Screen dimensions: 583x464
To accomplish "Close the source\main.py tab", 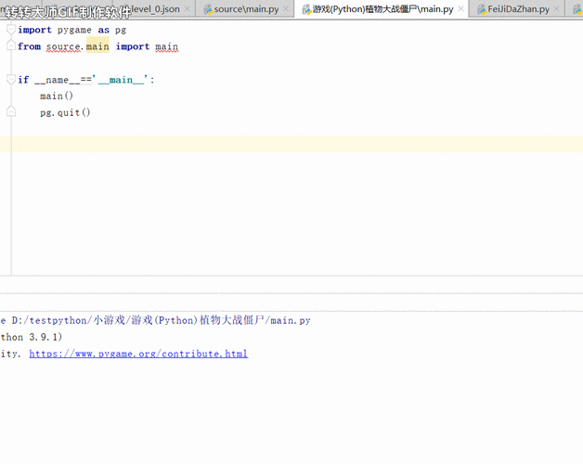I will click(287, 9).
